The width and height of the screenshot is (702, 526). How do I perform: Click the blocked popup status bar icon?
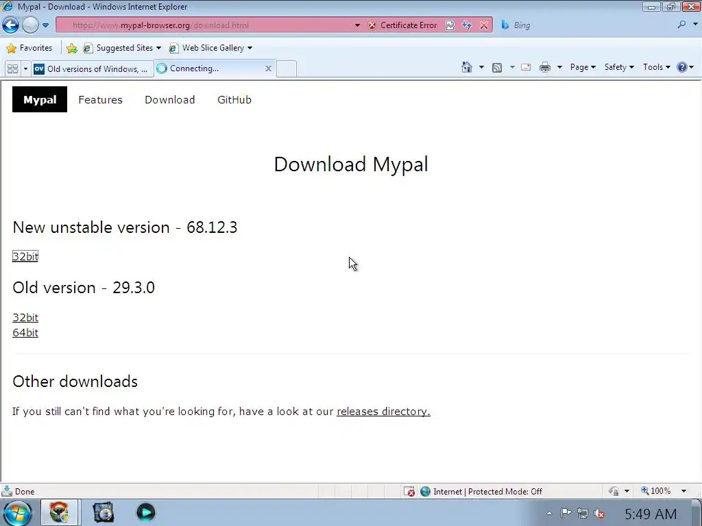click(409, 492)
